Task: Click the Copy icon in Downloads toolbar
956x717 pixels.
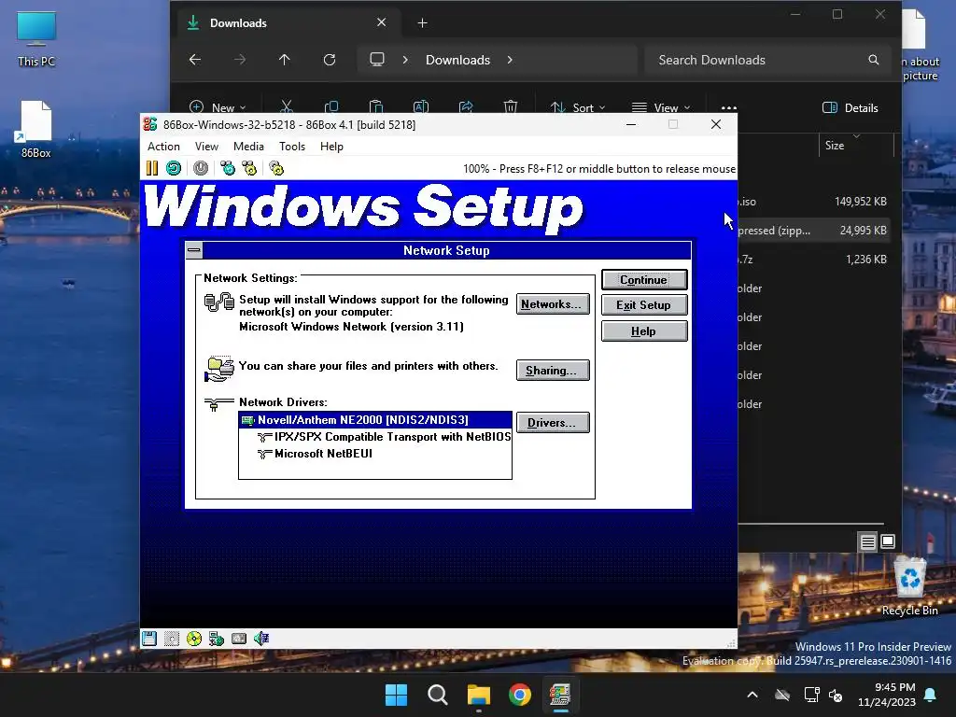Action: (x=331, y=107)
